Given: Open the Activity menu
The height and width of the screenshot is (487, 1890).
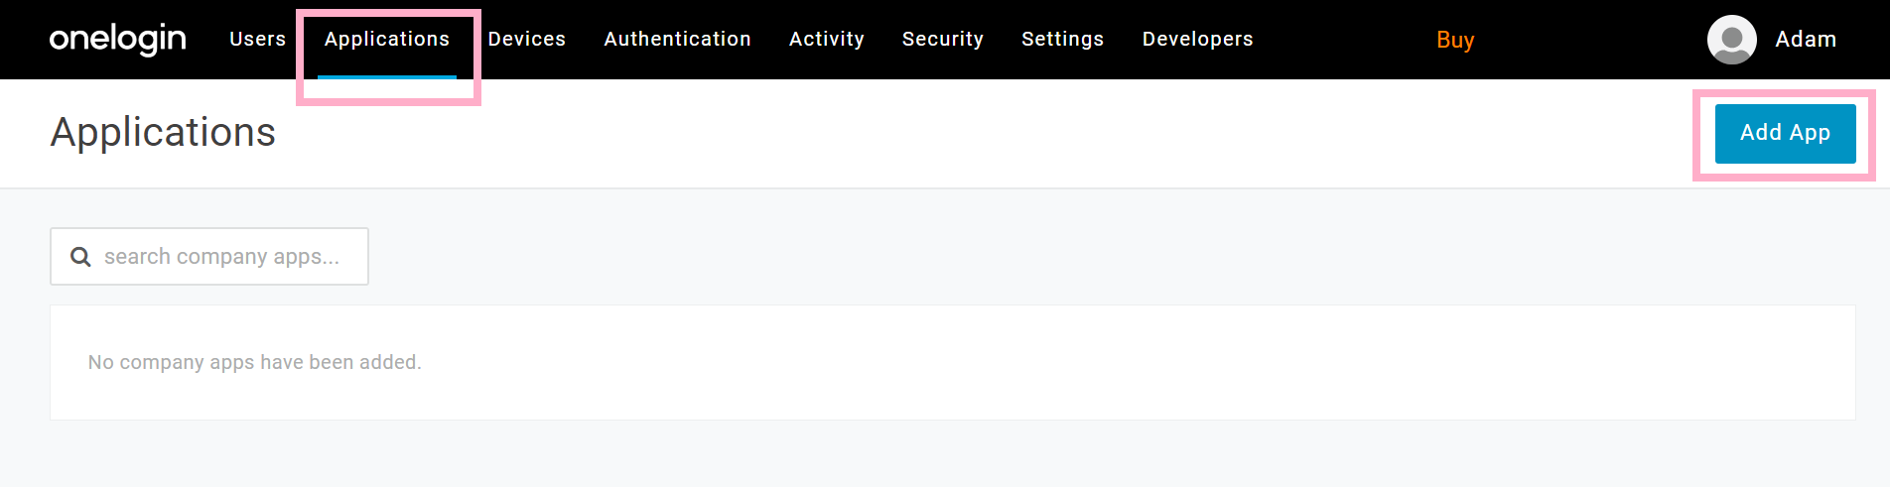Looking at the screenshot, I should click(826, 39).
